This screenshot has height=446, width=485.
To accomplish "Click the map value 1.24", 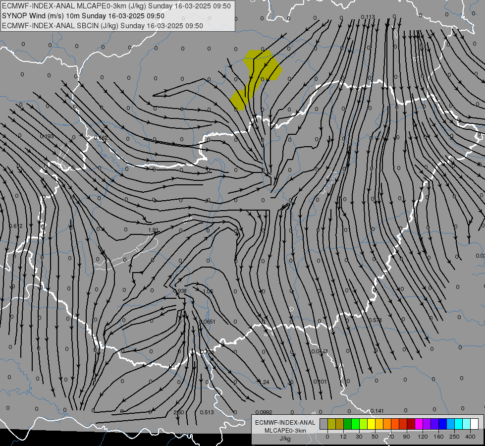I will coord(264,382).
